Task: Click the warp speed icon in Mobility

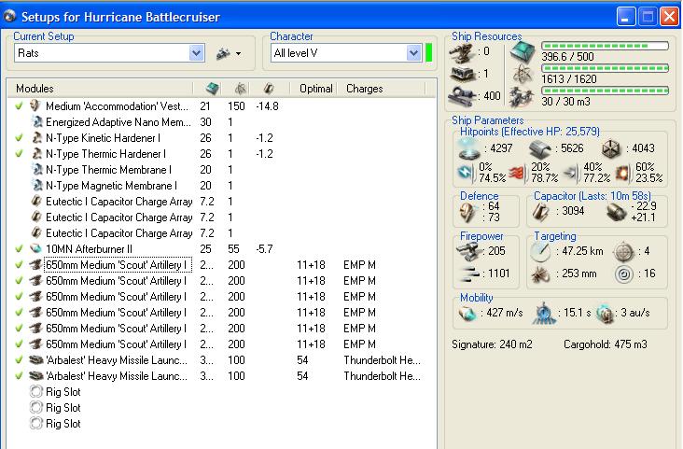Action: 604,313
